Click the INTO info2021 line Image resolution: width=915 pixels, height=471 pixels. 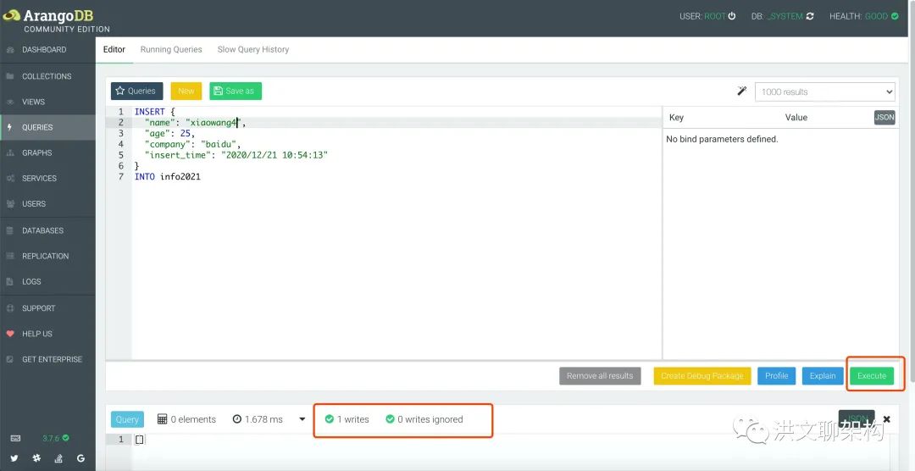(168, 176)
